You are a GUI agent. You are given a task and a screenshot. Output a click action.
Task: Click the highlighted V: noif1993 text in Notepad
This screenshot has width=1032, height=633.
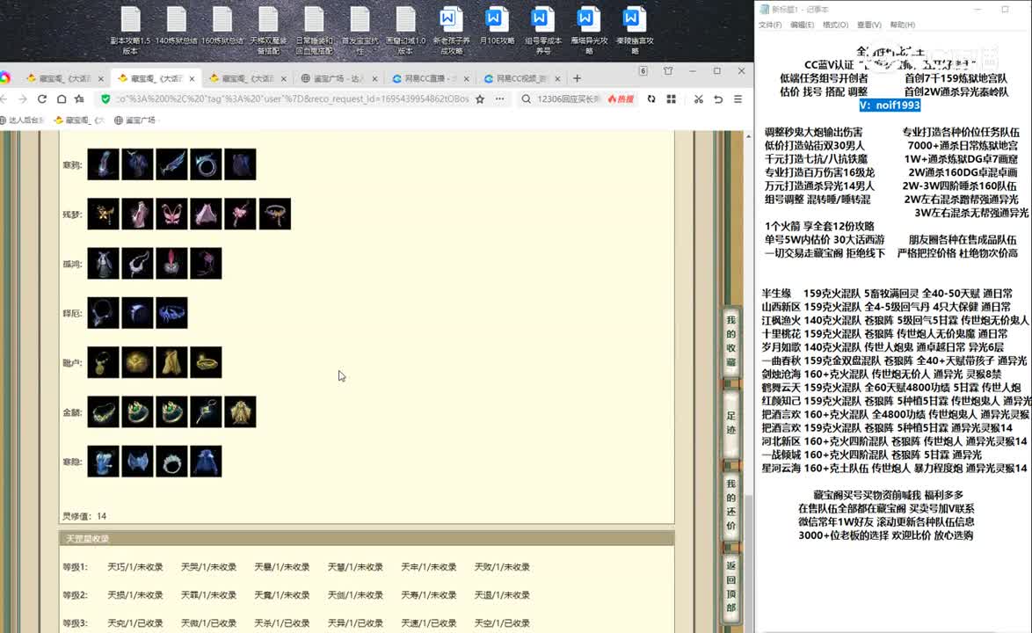point(890,105)
